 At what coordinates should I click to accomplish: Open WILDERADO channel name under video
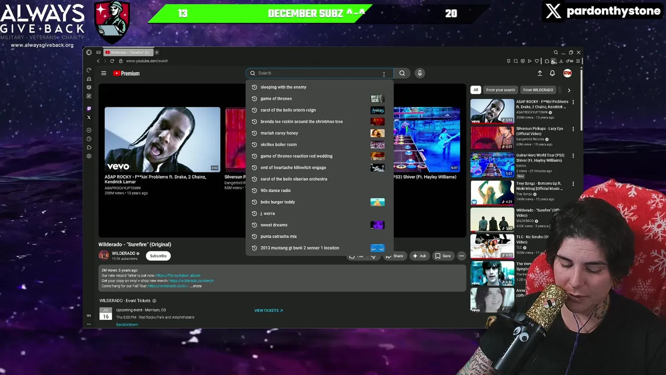123,253
